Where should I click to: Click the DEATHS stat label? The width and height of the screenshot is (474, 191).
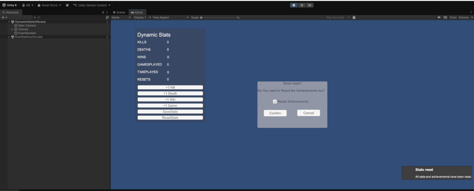tap(144, 49)
